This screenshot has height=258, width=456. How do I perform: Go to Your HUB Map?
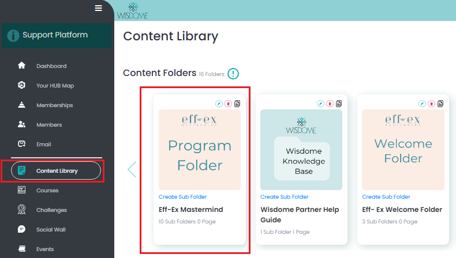pyautogui.click(x=55, y=86)
